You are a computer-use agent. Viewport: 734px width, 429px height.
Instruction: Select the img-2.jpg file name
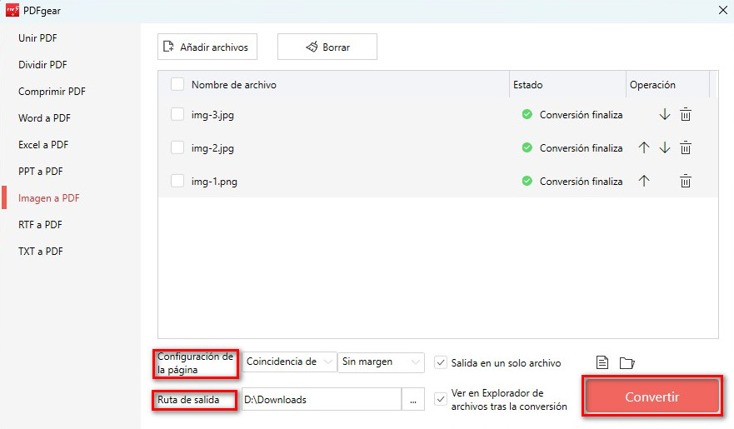click(x=212, y=147)
